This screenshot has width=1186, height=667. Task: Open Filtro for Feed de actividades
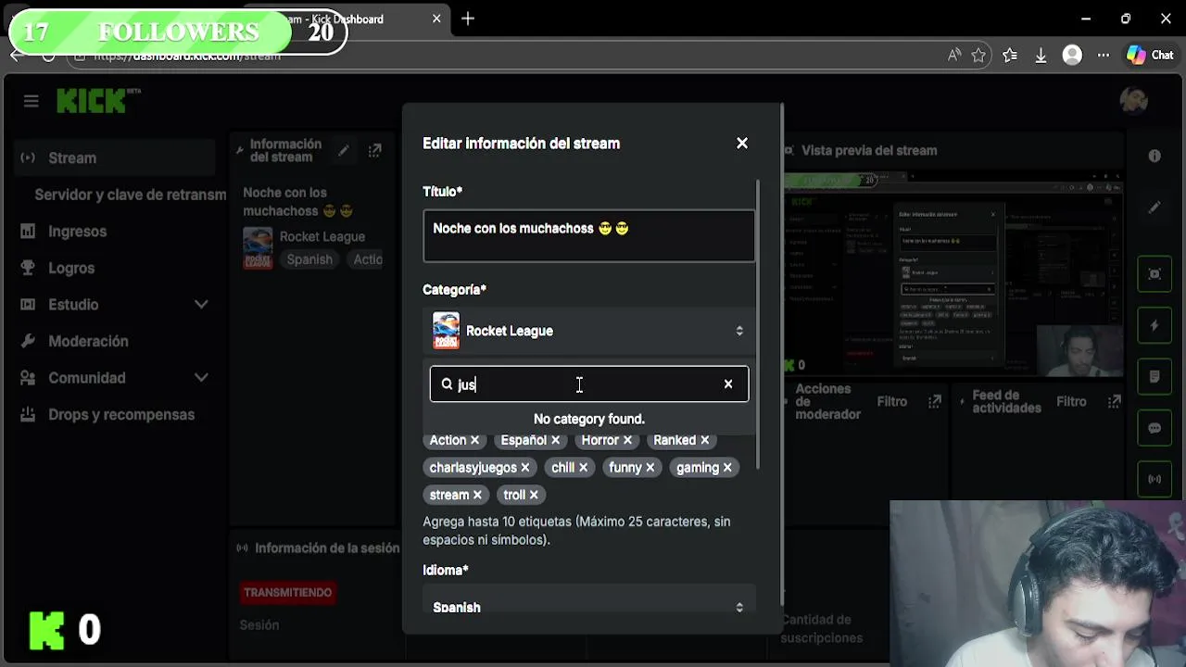(x=1071, y=401)
